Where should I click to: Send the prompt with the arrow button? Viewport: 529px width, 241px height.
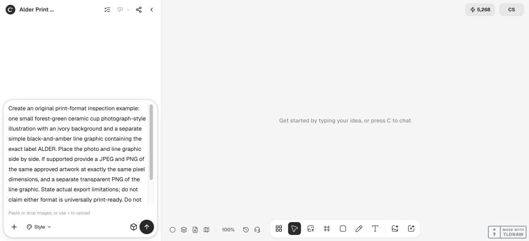point(147,227)
